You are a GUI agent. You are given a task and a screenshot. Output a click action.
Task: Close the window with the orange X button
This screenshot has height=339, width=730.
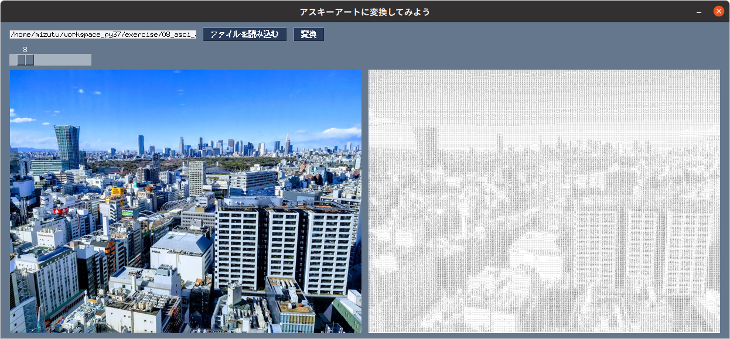718,11
